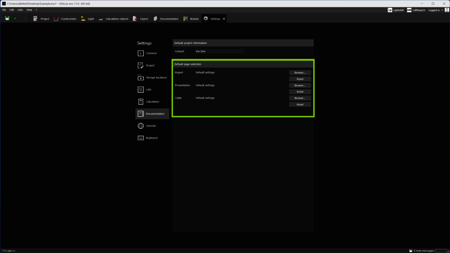Open the File menu
Screen dimensions: 450x253
4,10
